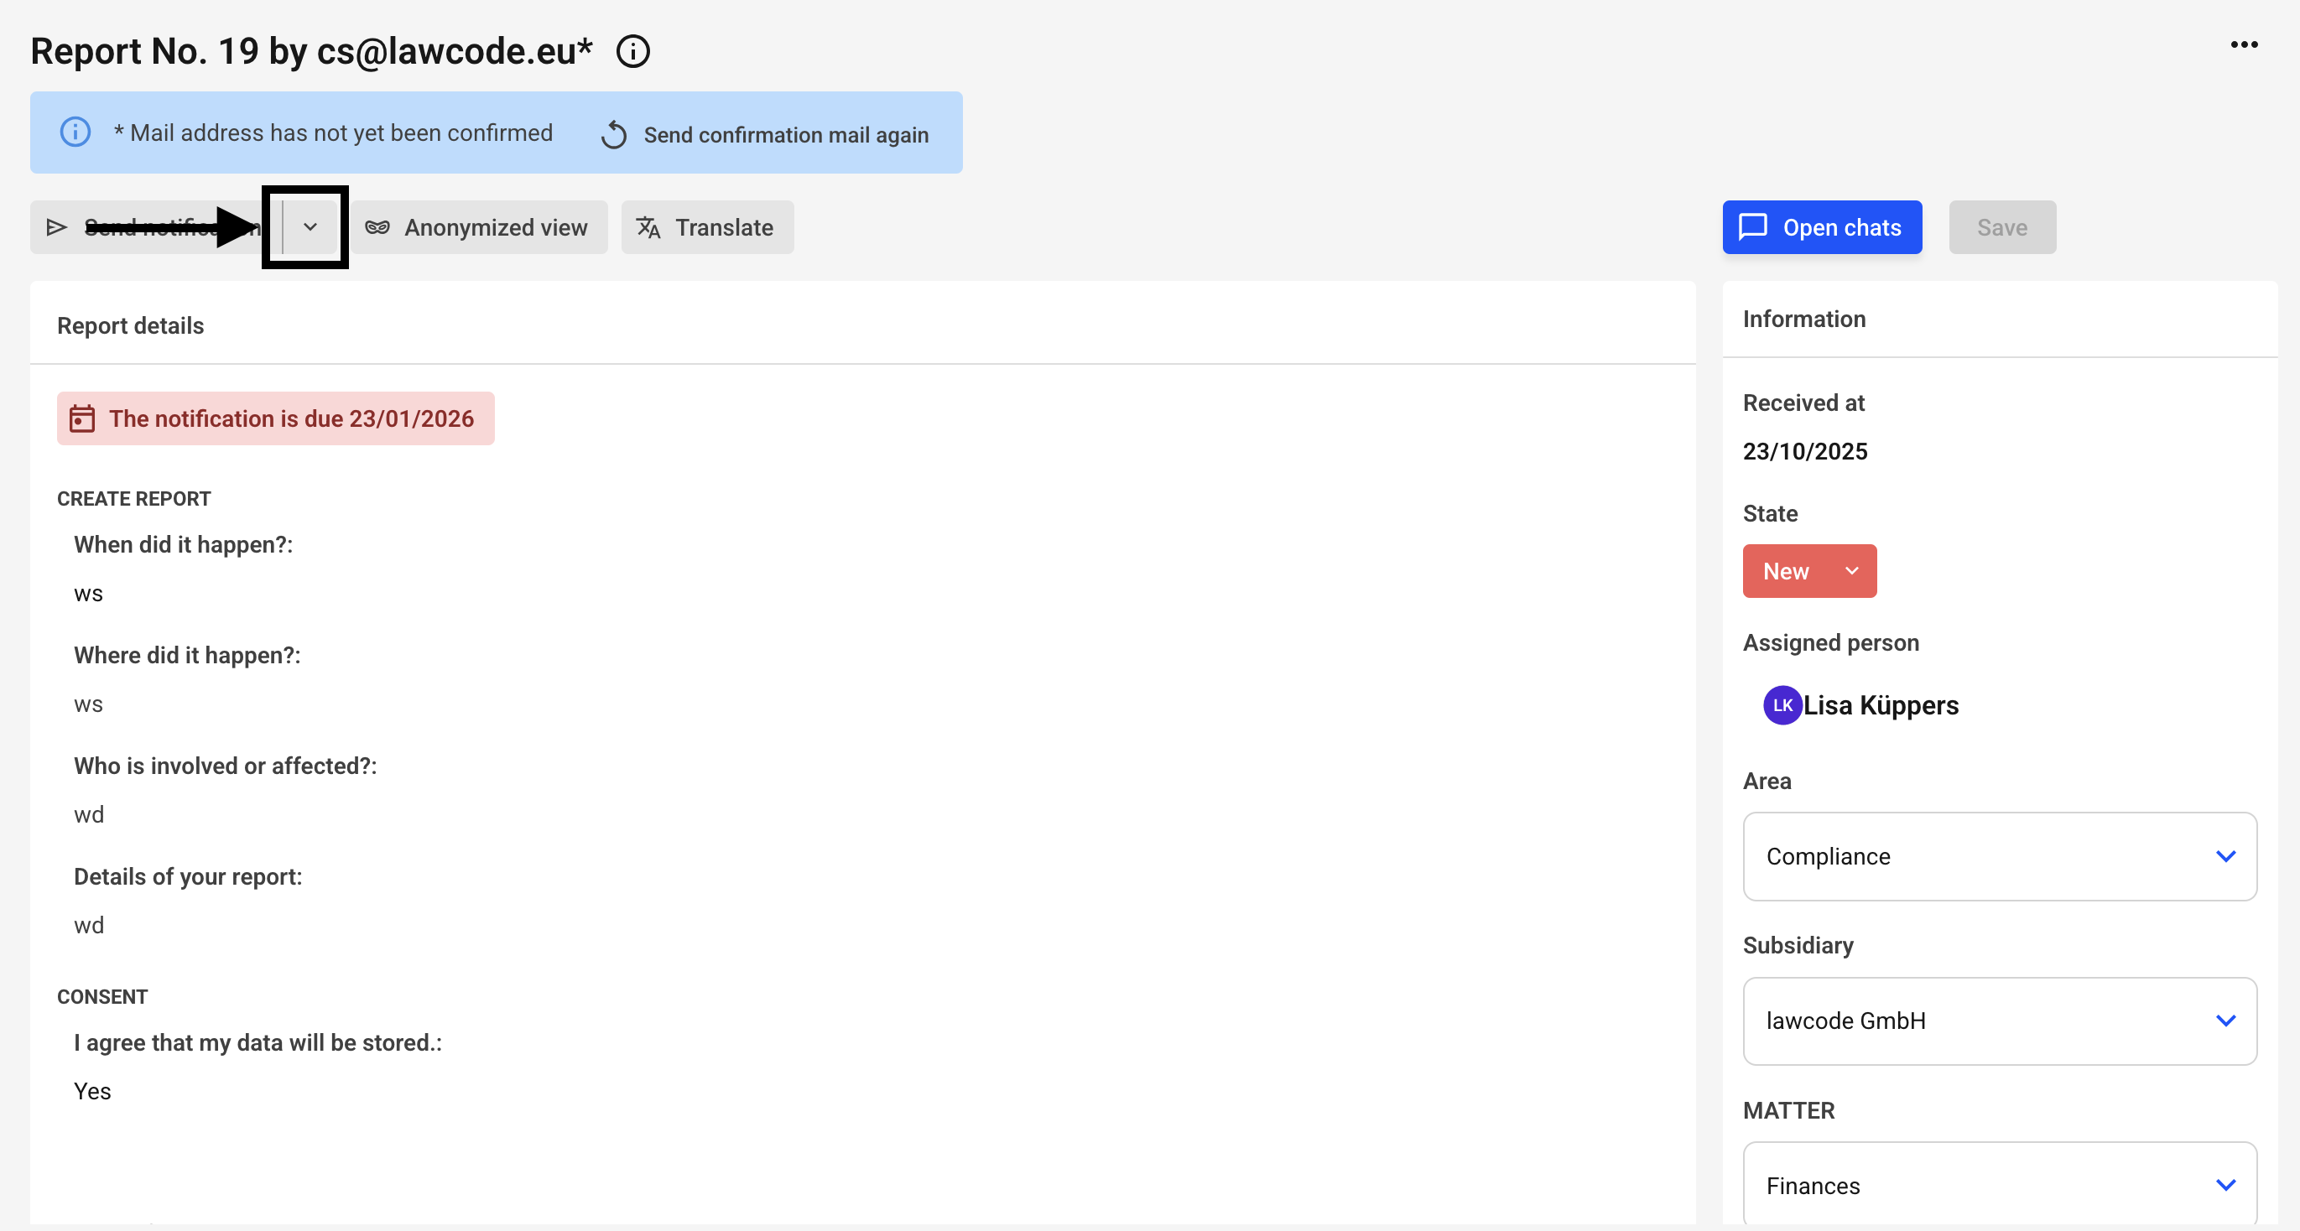This screenshot has height=1231, width=2300.
Task: Click the send notification paper plane icon
Action: [x=57, y=227]
